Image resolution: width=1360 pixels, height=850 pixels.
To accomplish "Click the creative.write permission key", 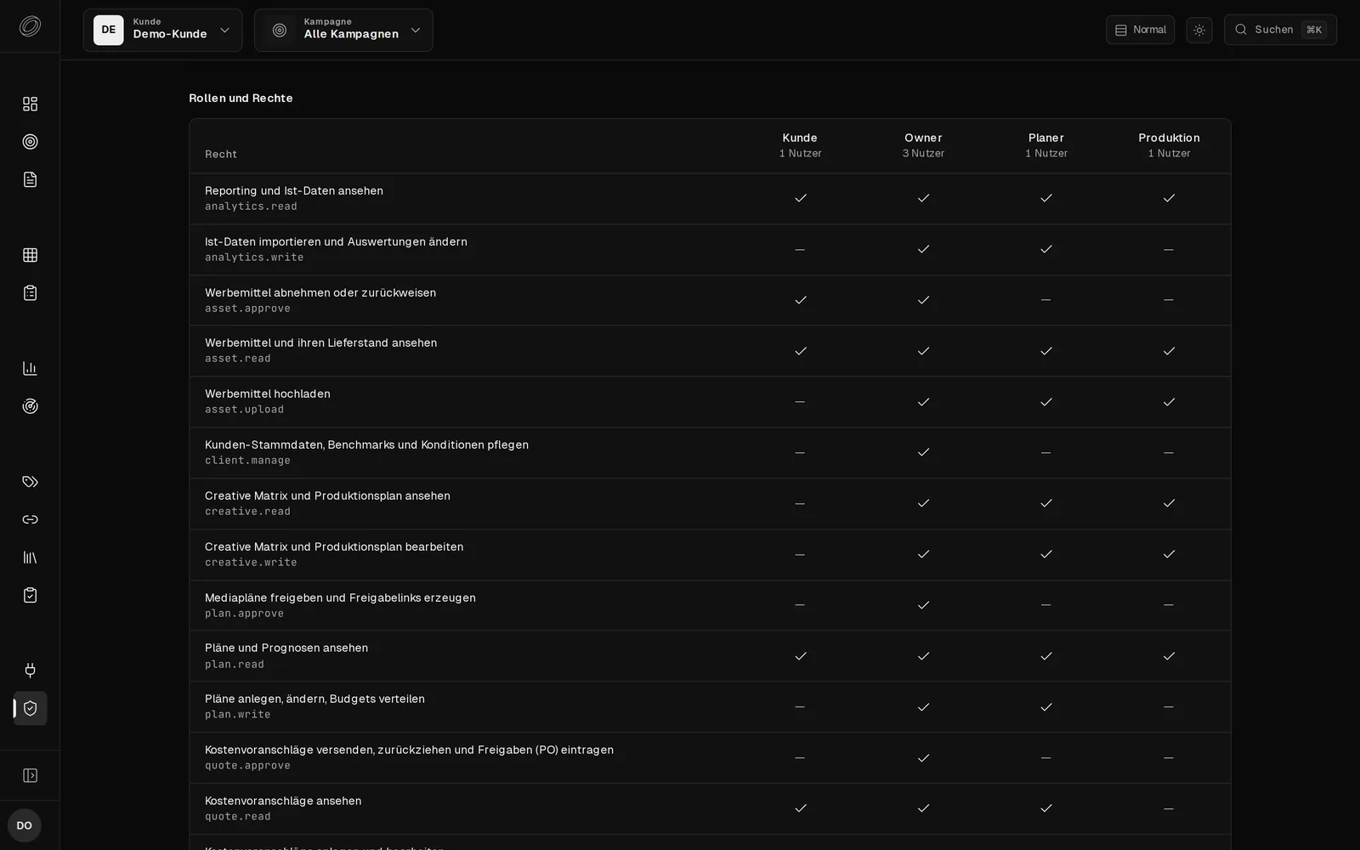I will pos(251,563).
